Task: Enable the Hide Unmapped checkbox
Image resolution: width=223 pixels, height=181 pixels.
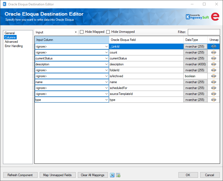Action: pyautogui.click(x=108, y=32)
